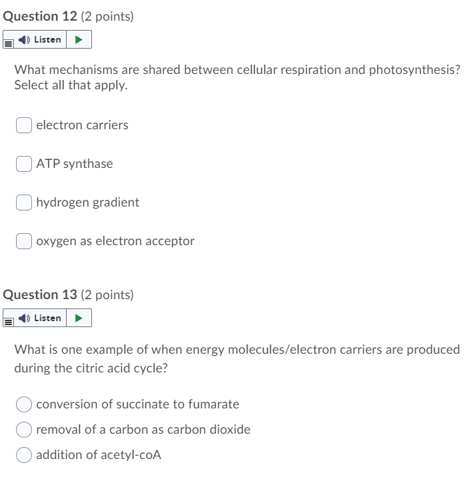
Task: Open the ReadSpeaker menu icon beside Question 13
Action: [8, 322]
